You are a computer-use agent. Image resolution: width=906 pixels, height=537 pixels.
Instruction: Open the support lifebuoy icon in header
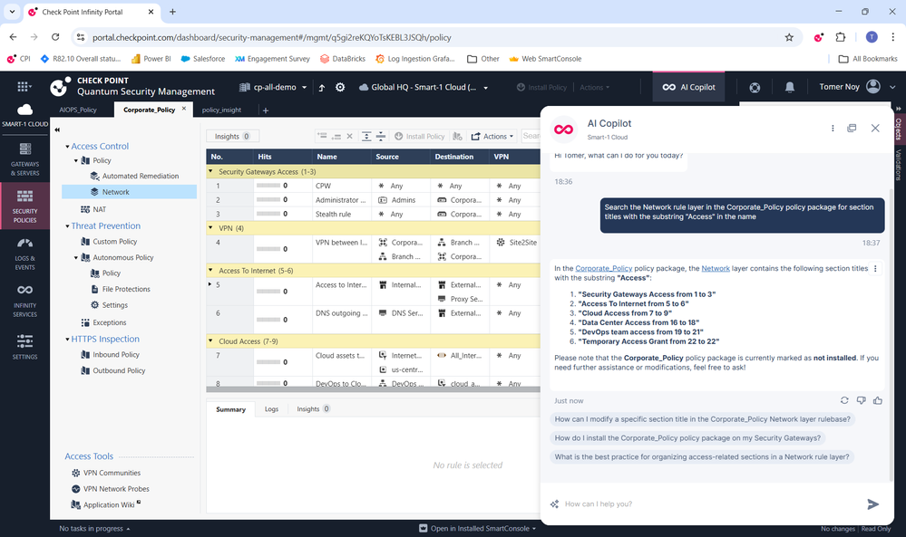pos(755,88)
